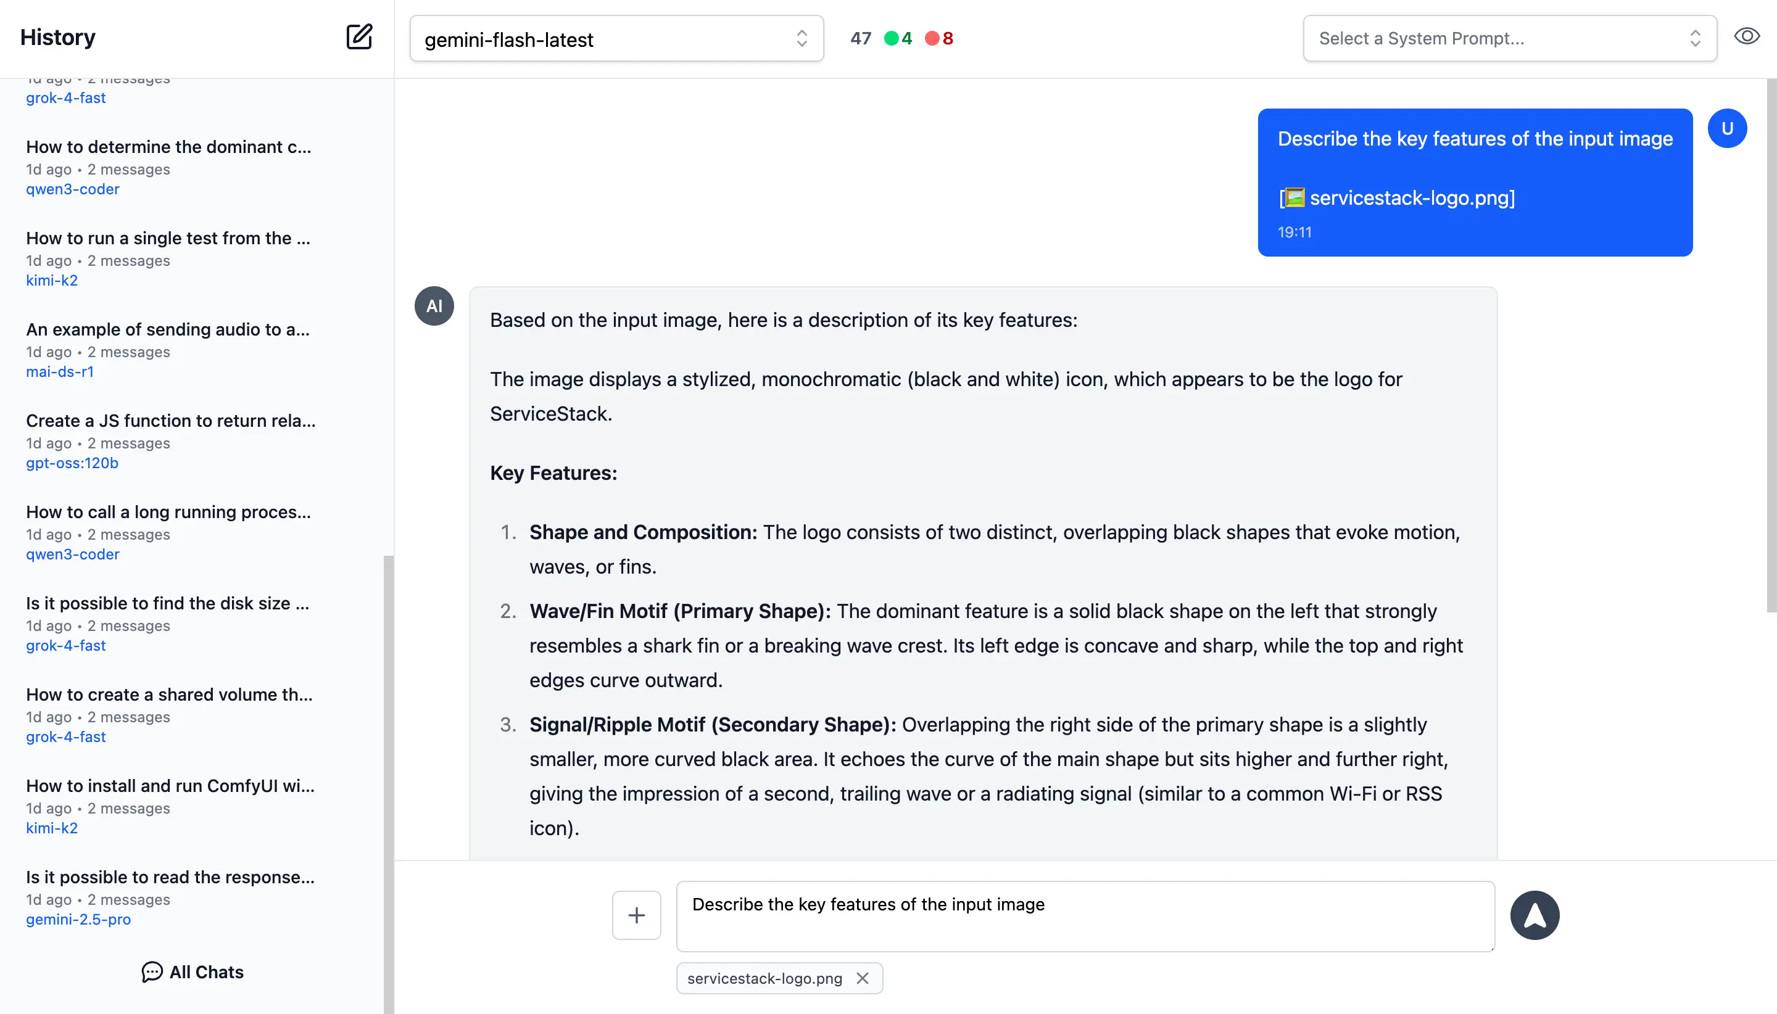This screenshot has height=1014, width=1777.
Task: Click the 'Wave/Fin Motif (Primary Shape):' text
Action: [x=680, y=611]
